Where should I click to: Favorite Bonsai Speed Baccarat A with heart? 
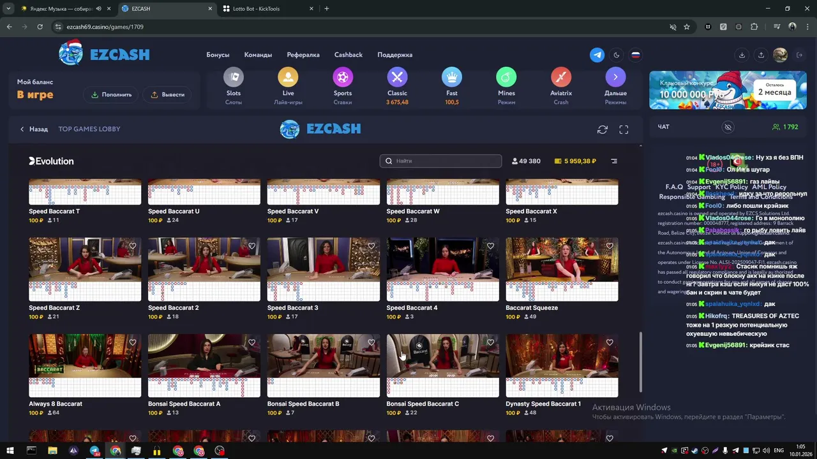coord(251,342)
